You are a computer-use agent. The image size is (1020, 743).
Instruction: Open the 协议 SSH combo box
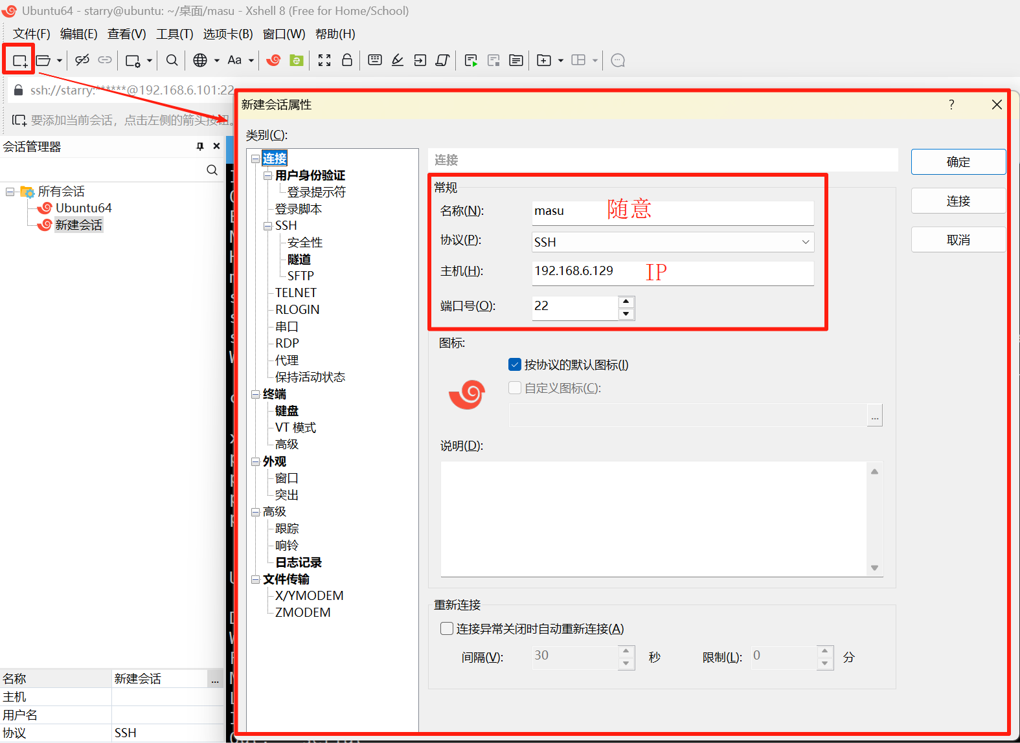coord(673,242)
